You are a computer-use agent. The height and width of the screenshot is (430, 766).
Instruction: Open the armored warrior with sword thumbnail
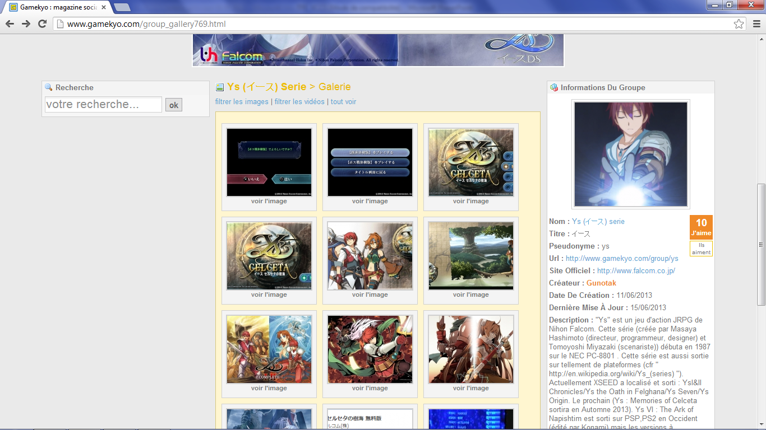(471, 349)
